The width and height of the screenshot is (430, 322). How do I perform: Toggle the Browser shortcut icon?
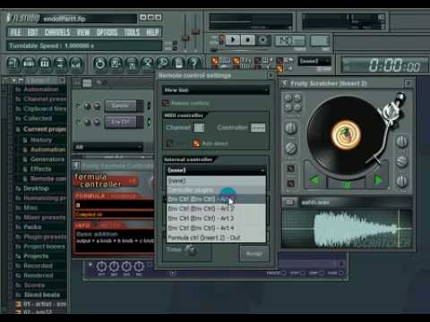point(60,64)
